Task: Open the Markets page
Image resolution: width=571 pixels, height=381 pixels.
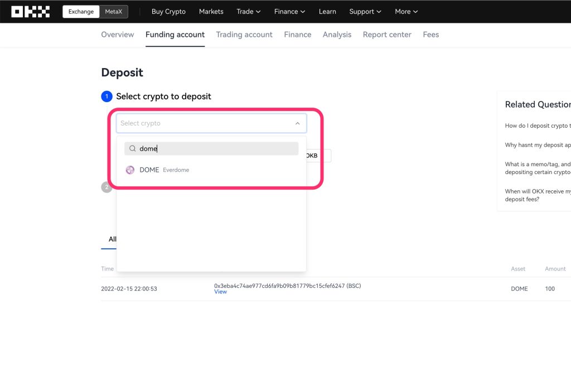Action: point(211,12)
